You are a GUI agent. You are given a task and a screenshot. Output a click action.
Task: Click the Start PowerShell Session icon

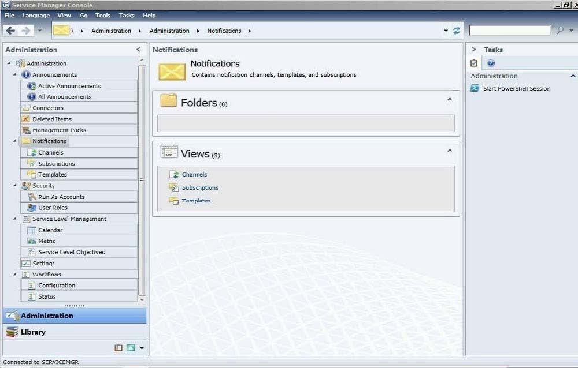pos(475,88)
